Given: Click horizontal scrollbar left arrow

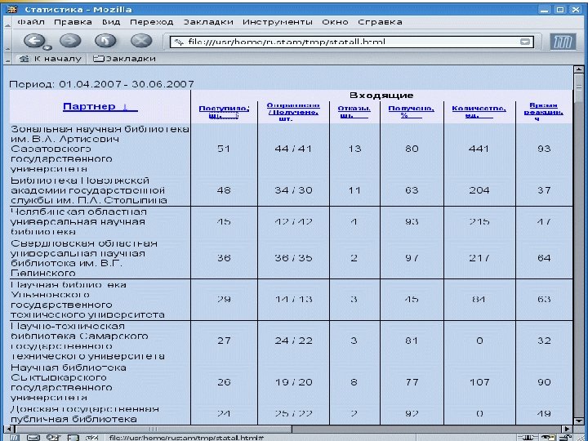Looking at the screenshot, I should tap(9, 429).
